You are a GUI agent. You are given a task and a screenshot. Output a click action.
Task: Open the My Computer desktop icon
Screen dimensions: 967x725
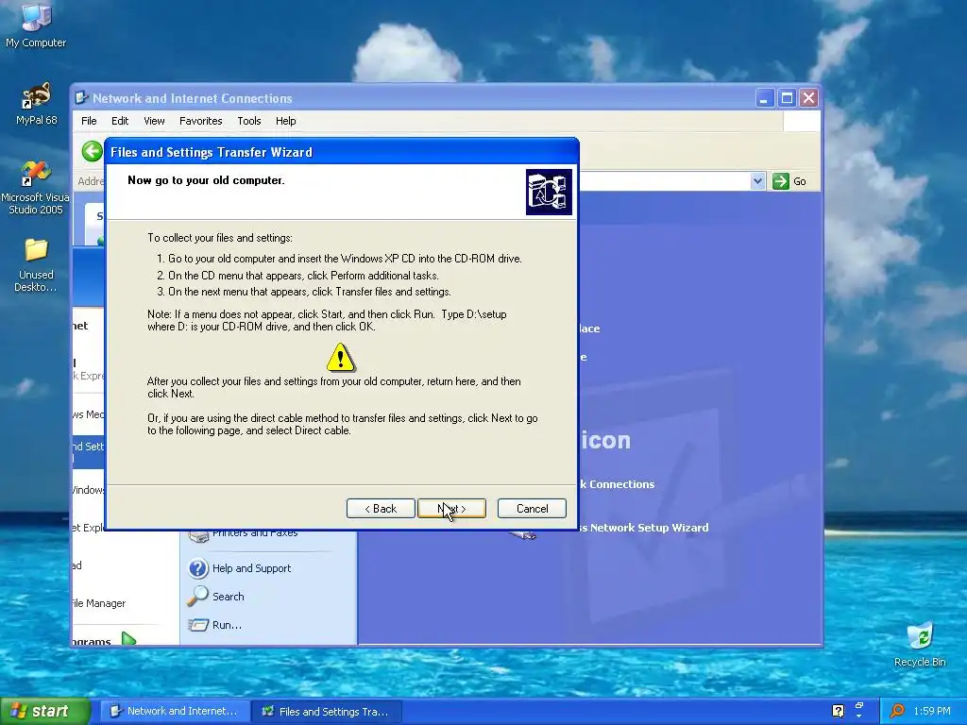coord(36,25)
